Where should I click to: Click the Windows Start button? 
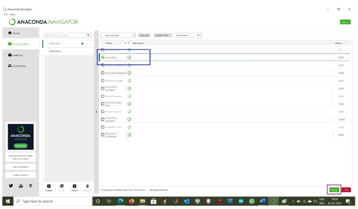[8, 201]
